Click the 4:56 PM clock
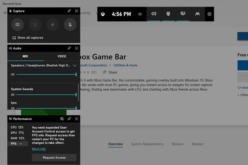Image resolution: width=248 pixels, height=165 pixels. [122, 14]
